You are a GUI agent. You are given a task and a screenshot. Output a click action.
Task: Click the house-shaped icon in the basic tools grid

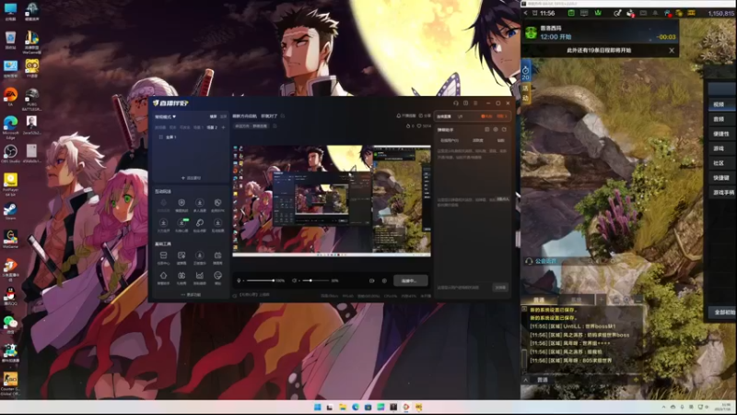tap(164, 276)
